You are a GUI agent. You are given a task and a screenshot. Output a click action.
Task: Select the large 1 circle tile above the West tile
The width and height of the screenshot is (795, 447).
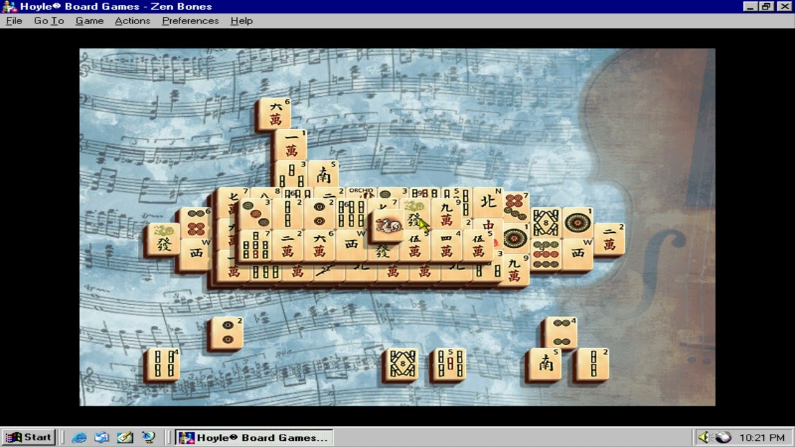(577, 223)
